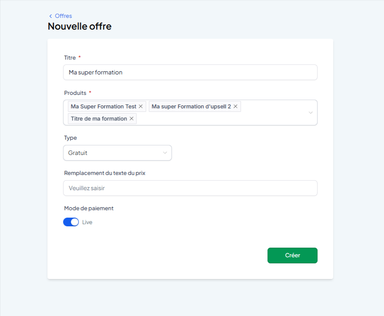Click the Live label beside the switch
Image resolution: width=384 pixels, height=316 pixels.
tap(87, 222)
